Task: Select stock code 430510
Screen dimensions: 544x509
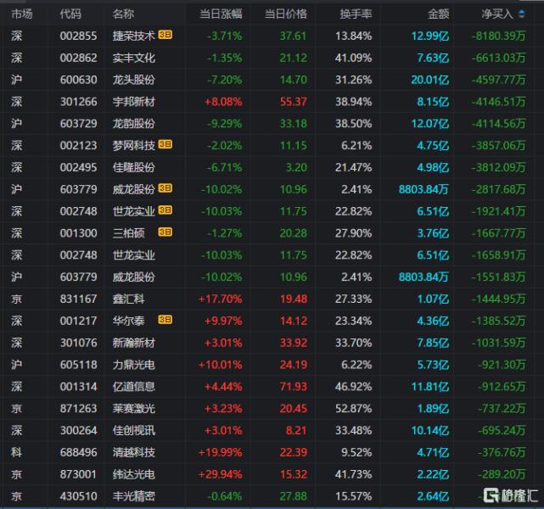Action: pos(78,496)
